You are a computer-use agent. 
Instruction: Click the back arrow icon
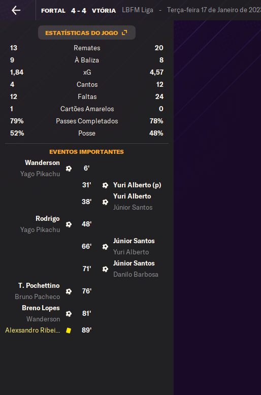16,10
